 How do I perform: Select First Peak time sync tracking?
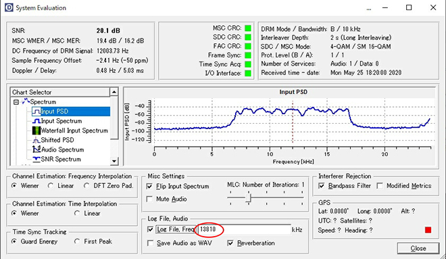pyautogui.click(x=77, y=241)
